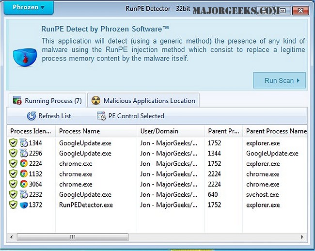Click the scrollbar right arrow
This screenshot has height=251, width=315.
click(302, 237)
